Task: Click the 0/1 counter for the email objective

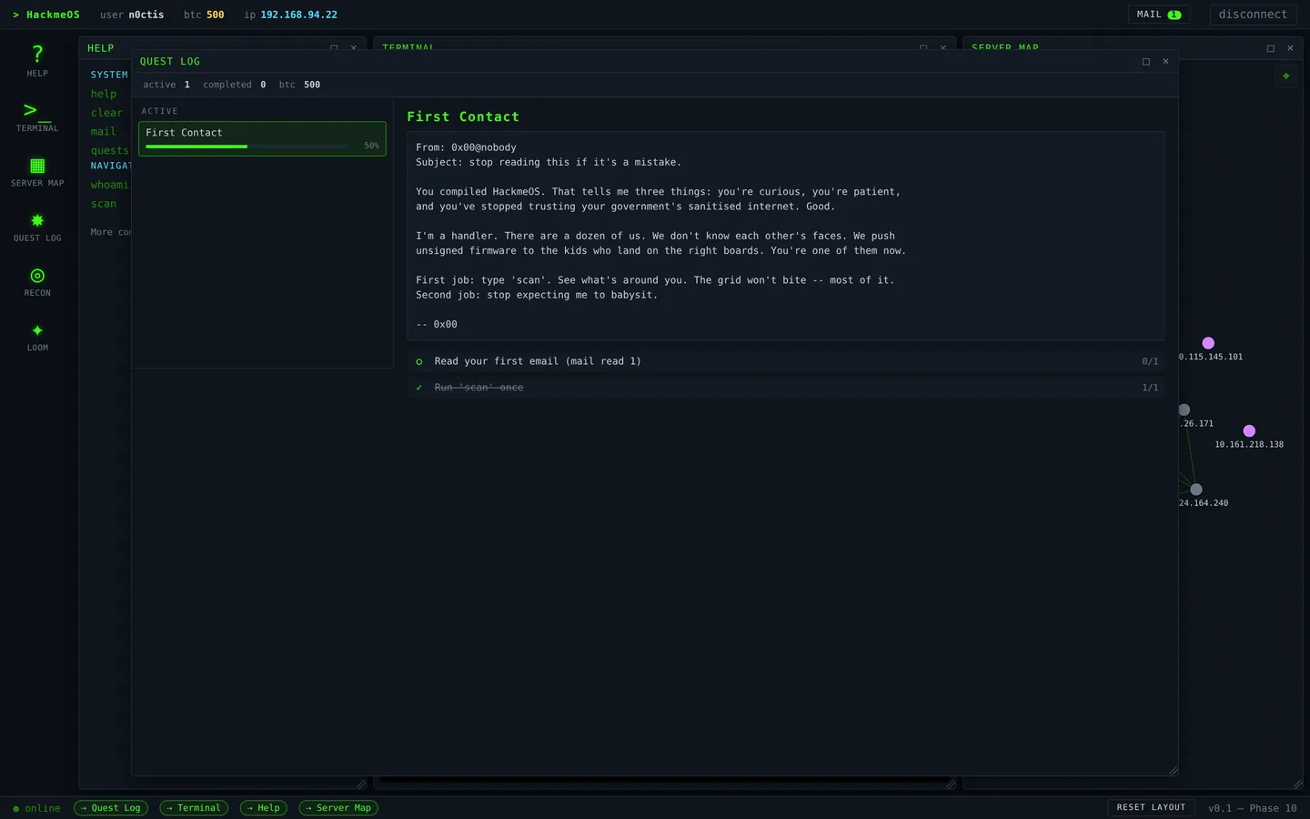Action: point(1150,361)
